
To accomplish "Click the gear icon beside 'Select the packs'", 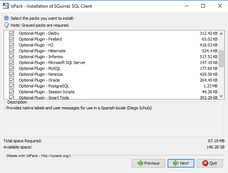I will [6, 18].
